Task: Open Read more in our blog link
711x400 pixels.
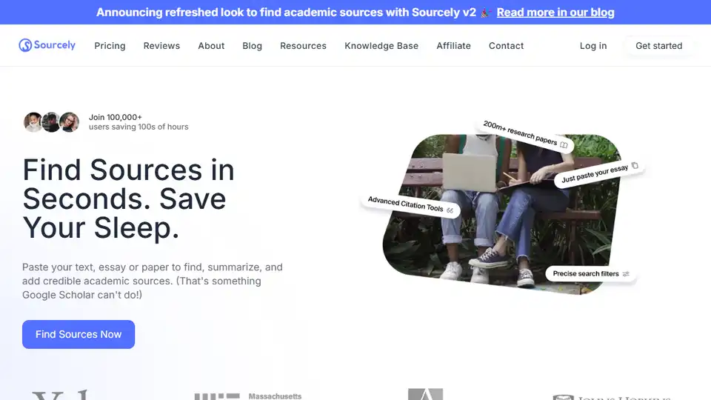Action: [x=555, y=13]
